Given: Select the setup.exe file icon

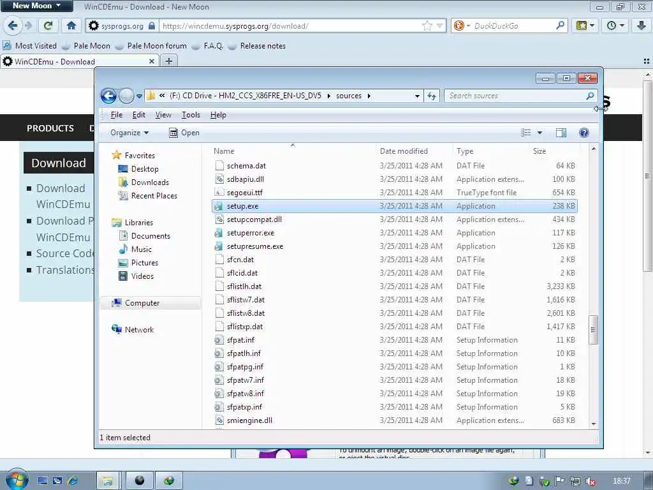Looking at the screenshot, I should pyautogui.click(x=219, y=206).
